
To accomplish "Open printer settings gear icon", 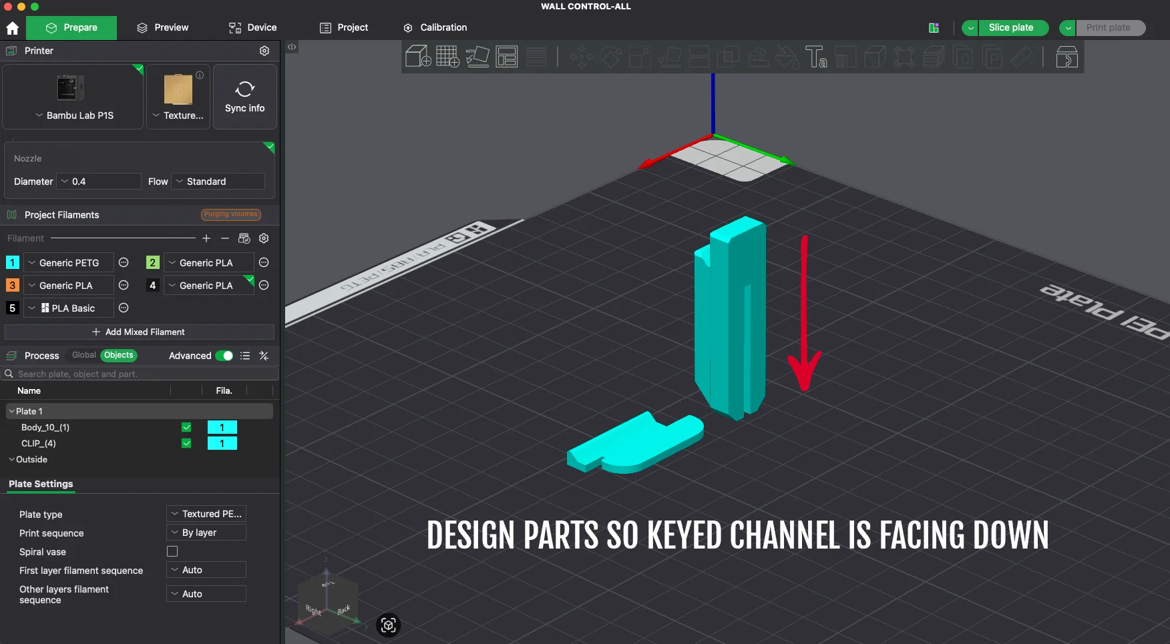I will [264, 51].
